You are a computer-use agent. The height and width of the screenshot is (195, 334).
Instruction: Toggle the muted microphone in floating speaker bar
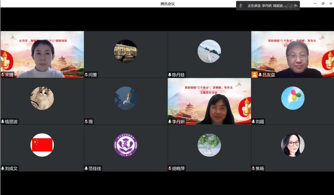[x=241, y=6]
